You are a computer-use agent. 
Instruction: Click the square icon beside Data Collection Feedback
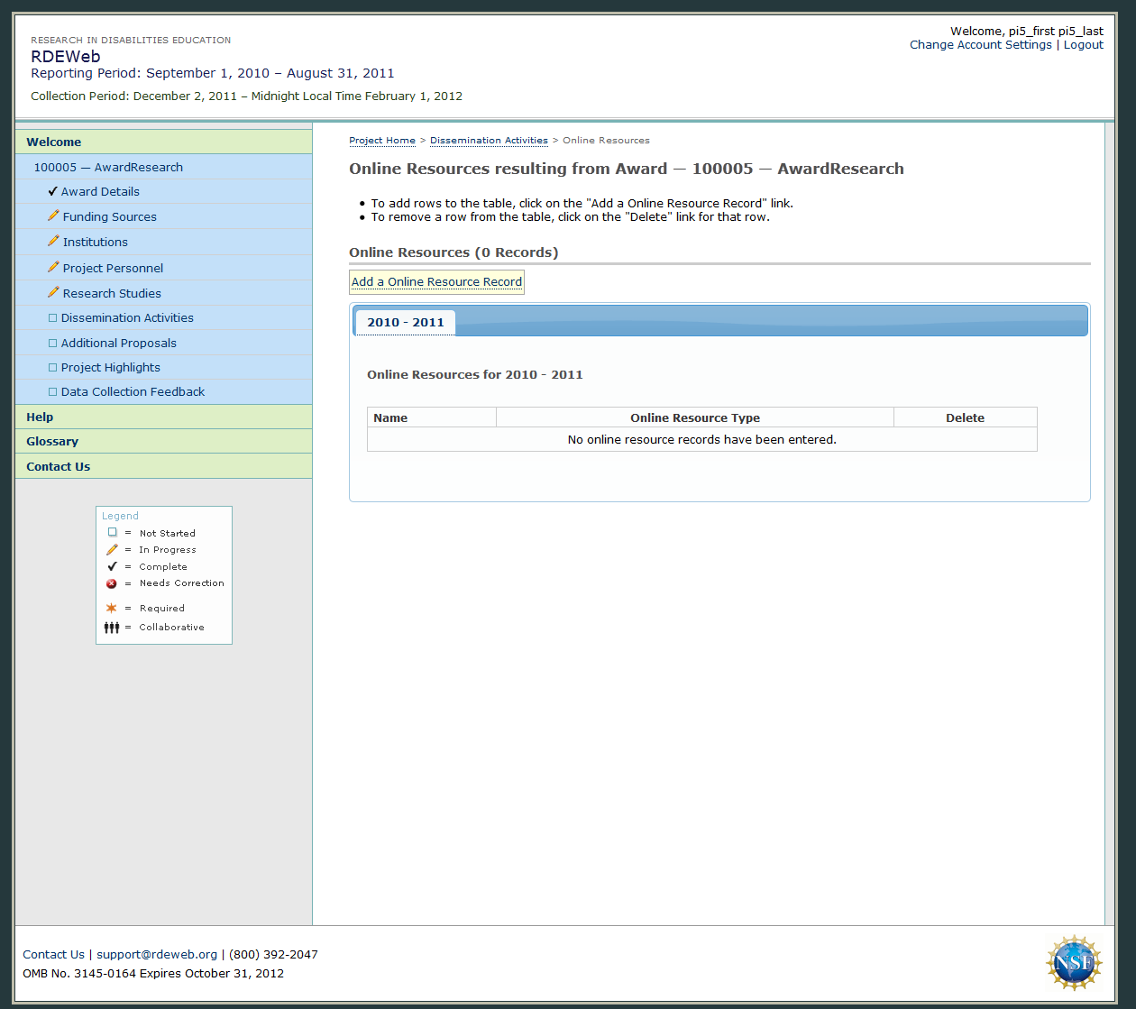(52, 392)
